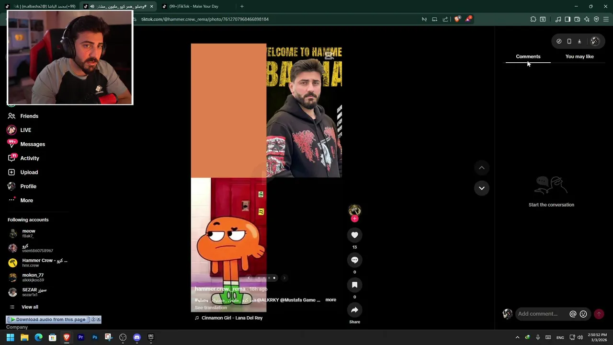
Task: Switch to TikTok Make Your Day browser tab
Action: pyautogui.click(x=194, y=6)
